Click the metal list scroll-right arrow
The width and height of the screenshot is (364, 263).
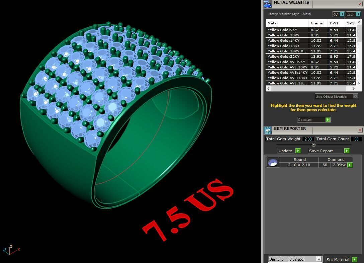pos(354,88)
